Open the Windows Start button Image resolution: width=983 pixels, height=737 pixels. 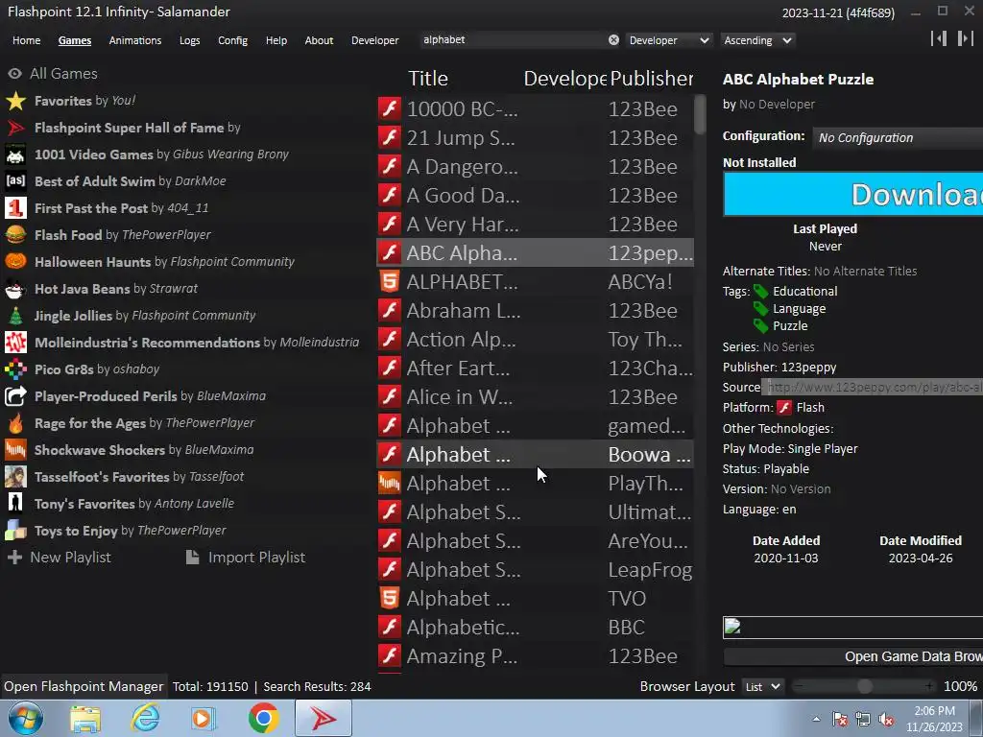[25, 718]
